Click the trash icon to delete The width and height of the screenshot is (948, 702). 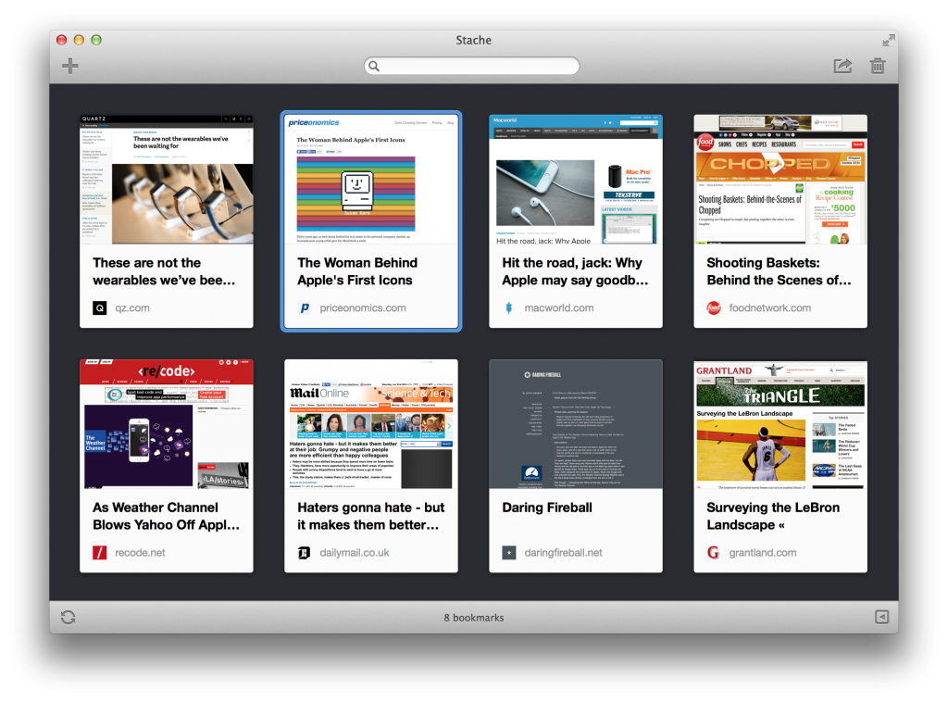pos(877,66)
